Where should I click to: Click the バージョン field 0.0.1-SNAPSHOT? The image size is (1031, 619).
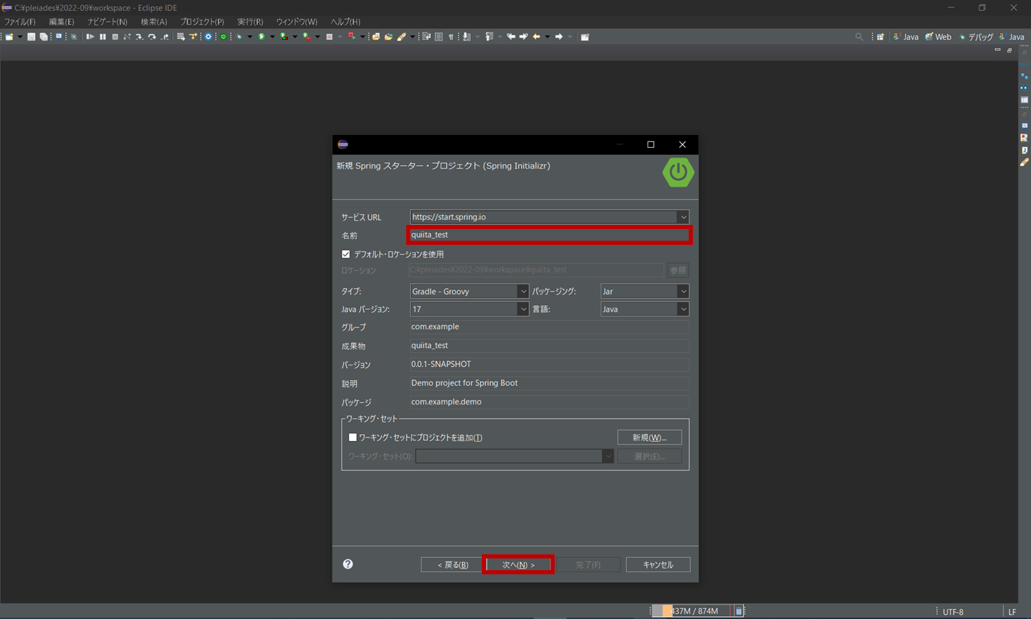549,364
